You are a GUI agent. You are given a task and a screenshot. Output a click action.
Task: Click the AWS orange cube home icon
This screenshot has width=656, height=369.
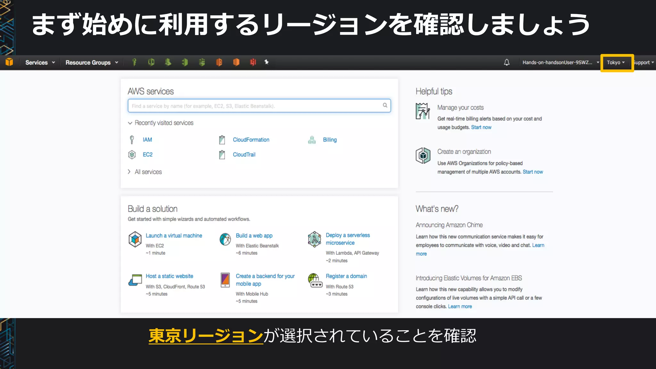tap(9, 62)
